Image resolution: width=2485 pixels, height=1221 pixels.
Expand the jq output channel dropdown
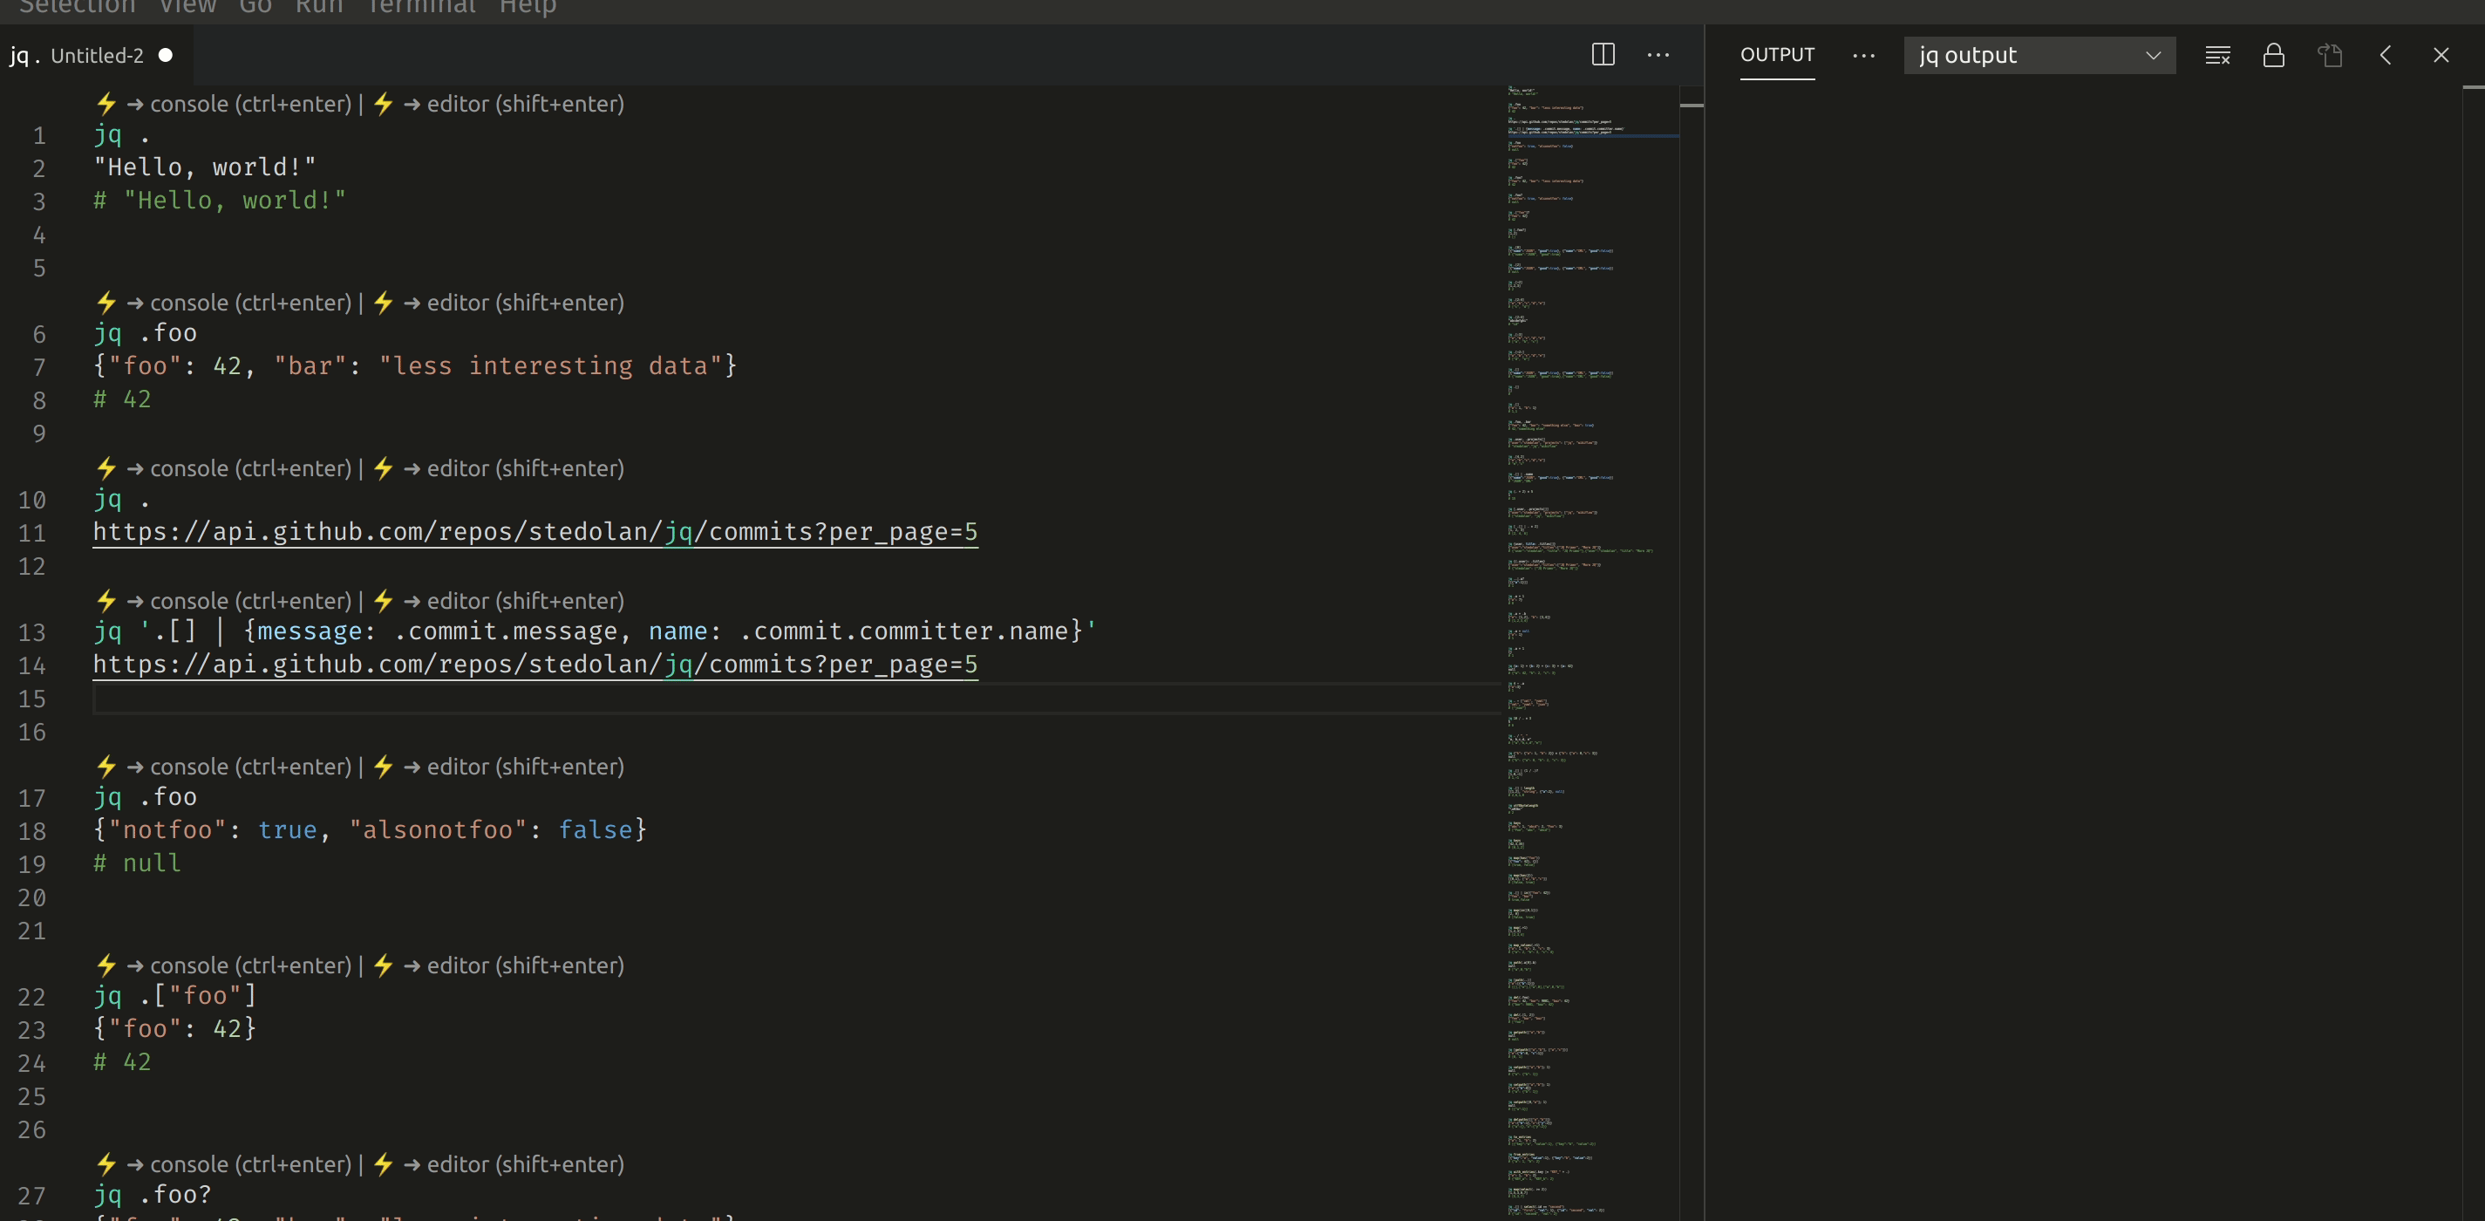(x=2039, y=55)
